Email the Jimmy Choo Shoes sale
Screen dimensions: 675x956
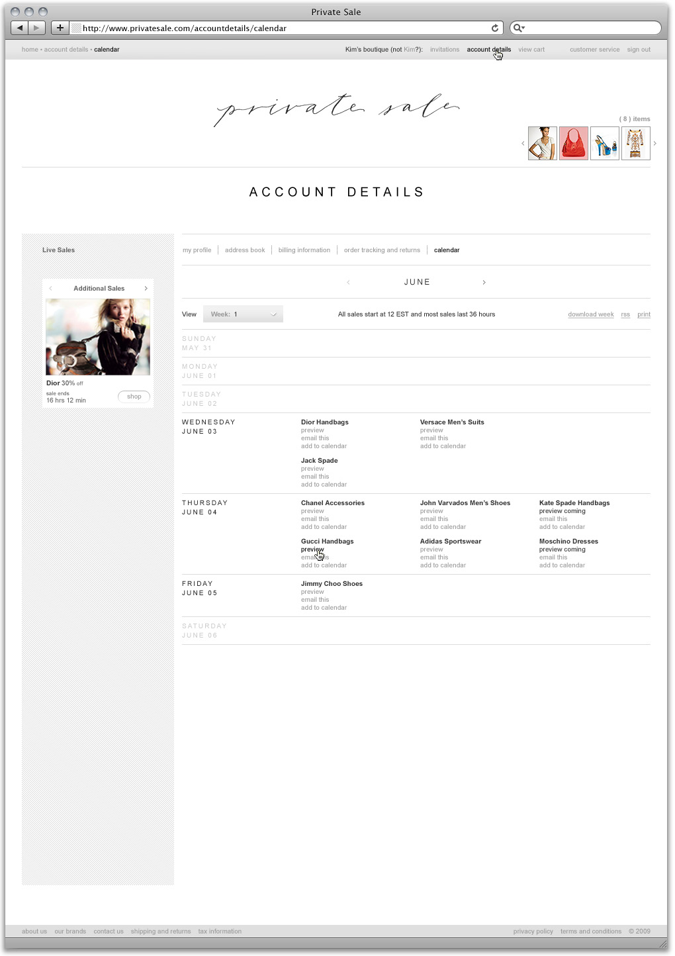[315, 600]
